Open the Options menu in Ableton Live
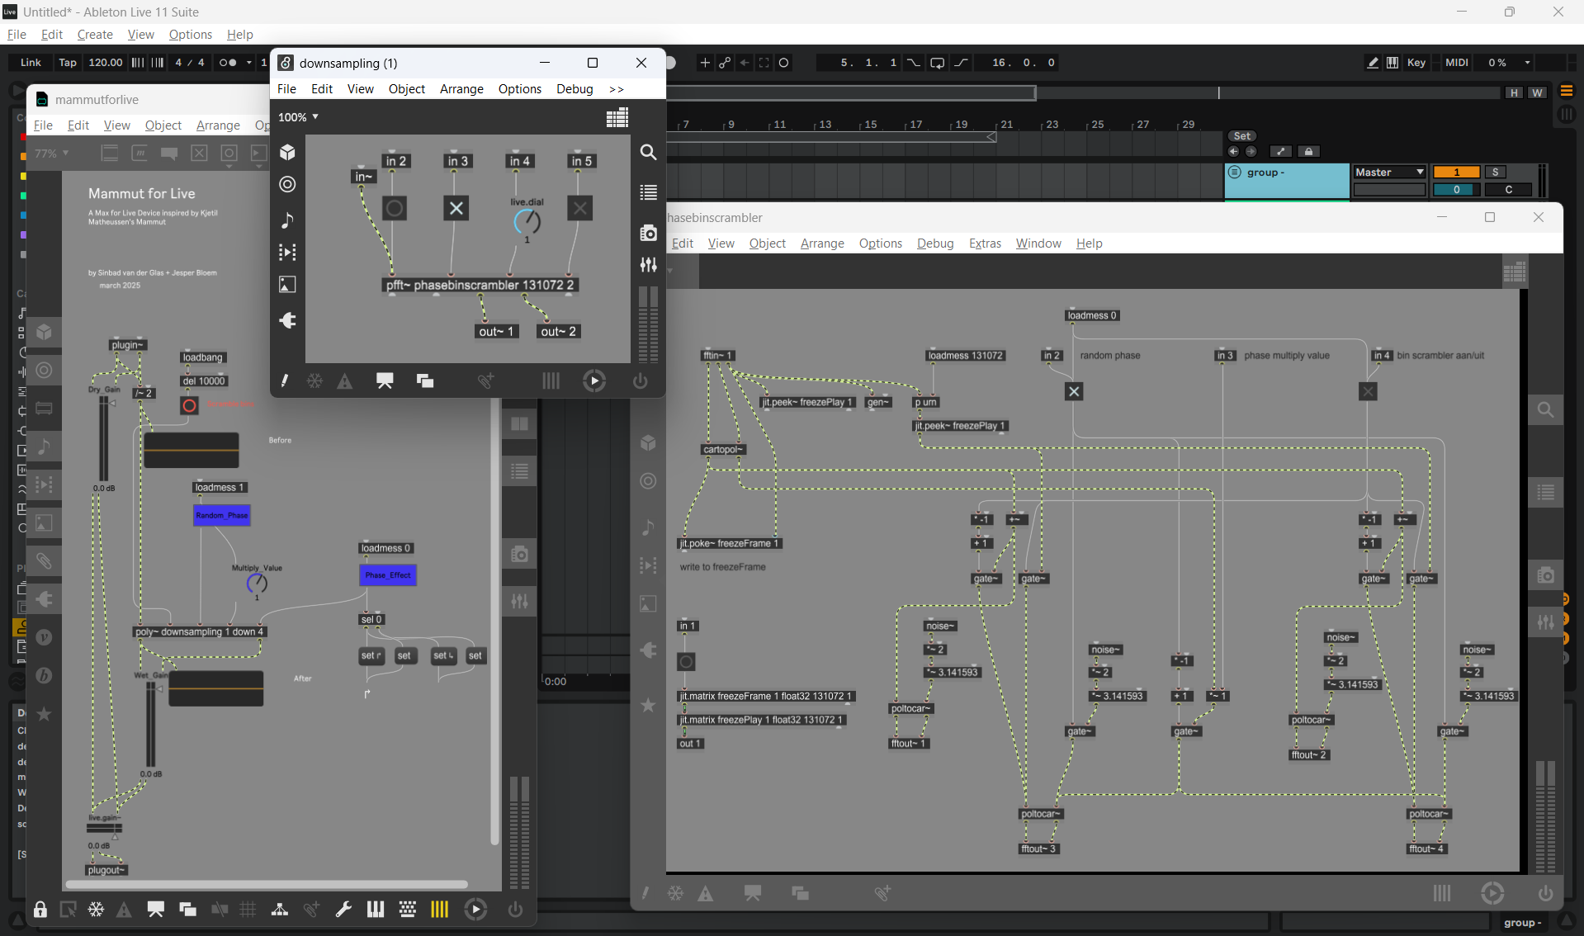 (x=191, y=35)
